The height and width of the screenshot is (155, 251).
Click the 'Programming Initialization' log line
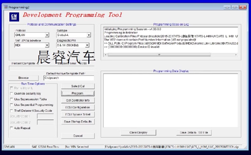pos(121,33)
